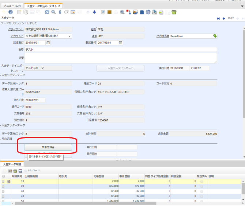This screenshot has height=206, width=245.
Task: Click the green box Delete icon in main toolbar
Action: 174,12
